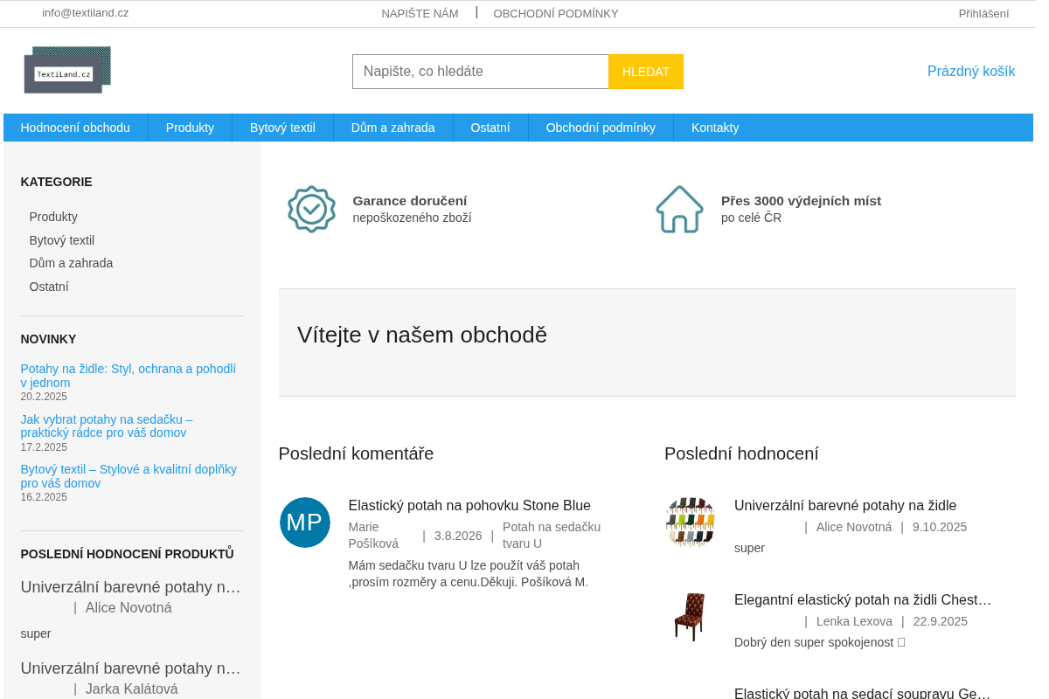This screenshot has width=1049, height=699.
Task: Select Ostatní in the Kategorie sidebar
Action: coord(49,287)
